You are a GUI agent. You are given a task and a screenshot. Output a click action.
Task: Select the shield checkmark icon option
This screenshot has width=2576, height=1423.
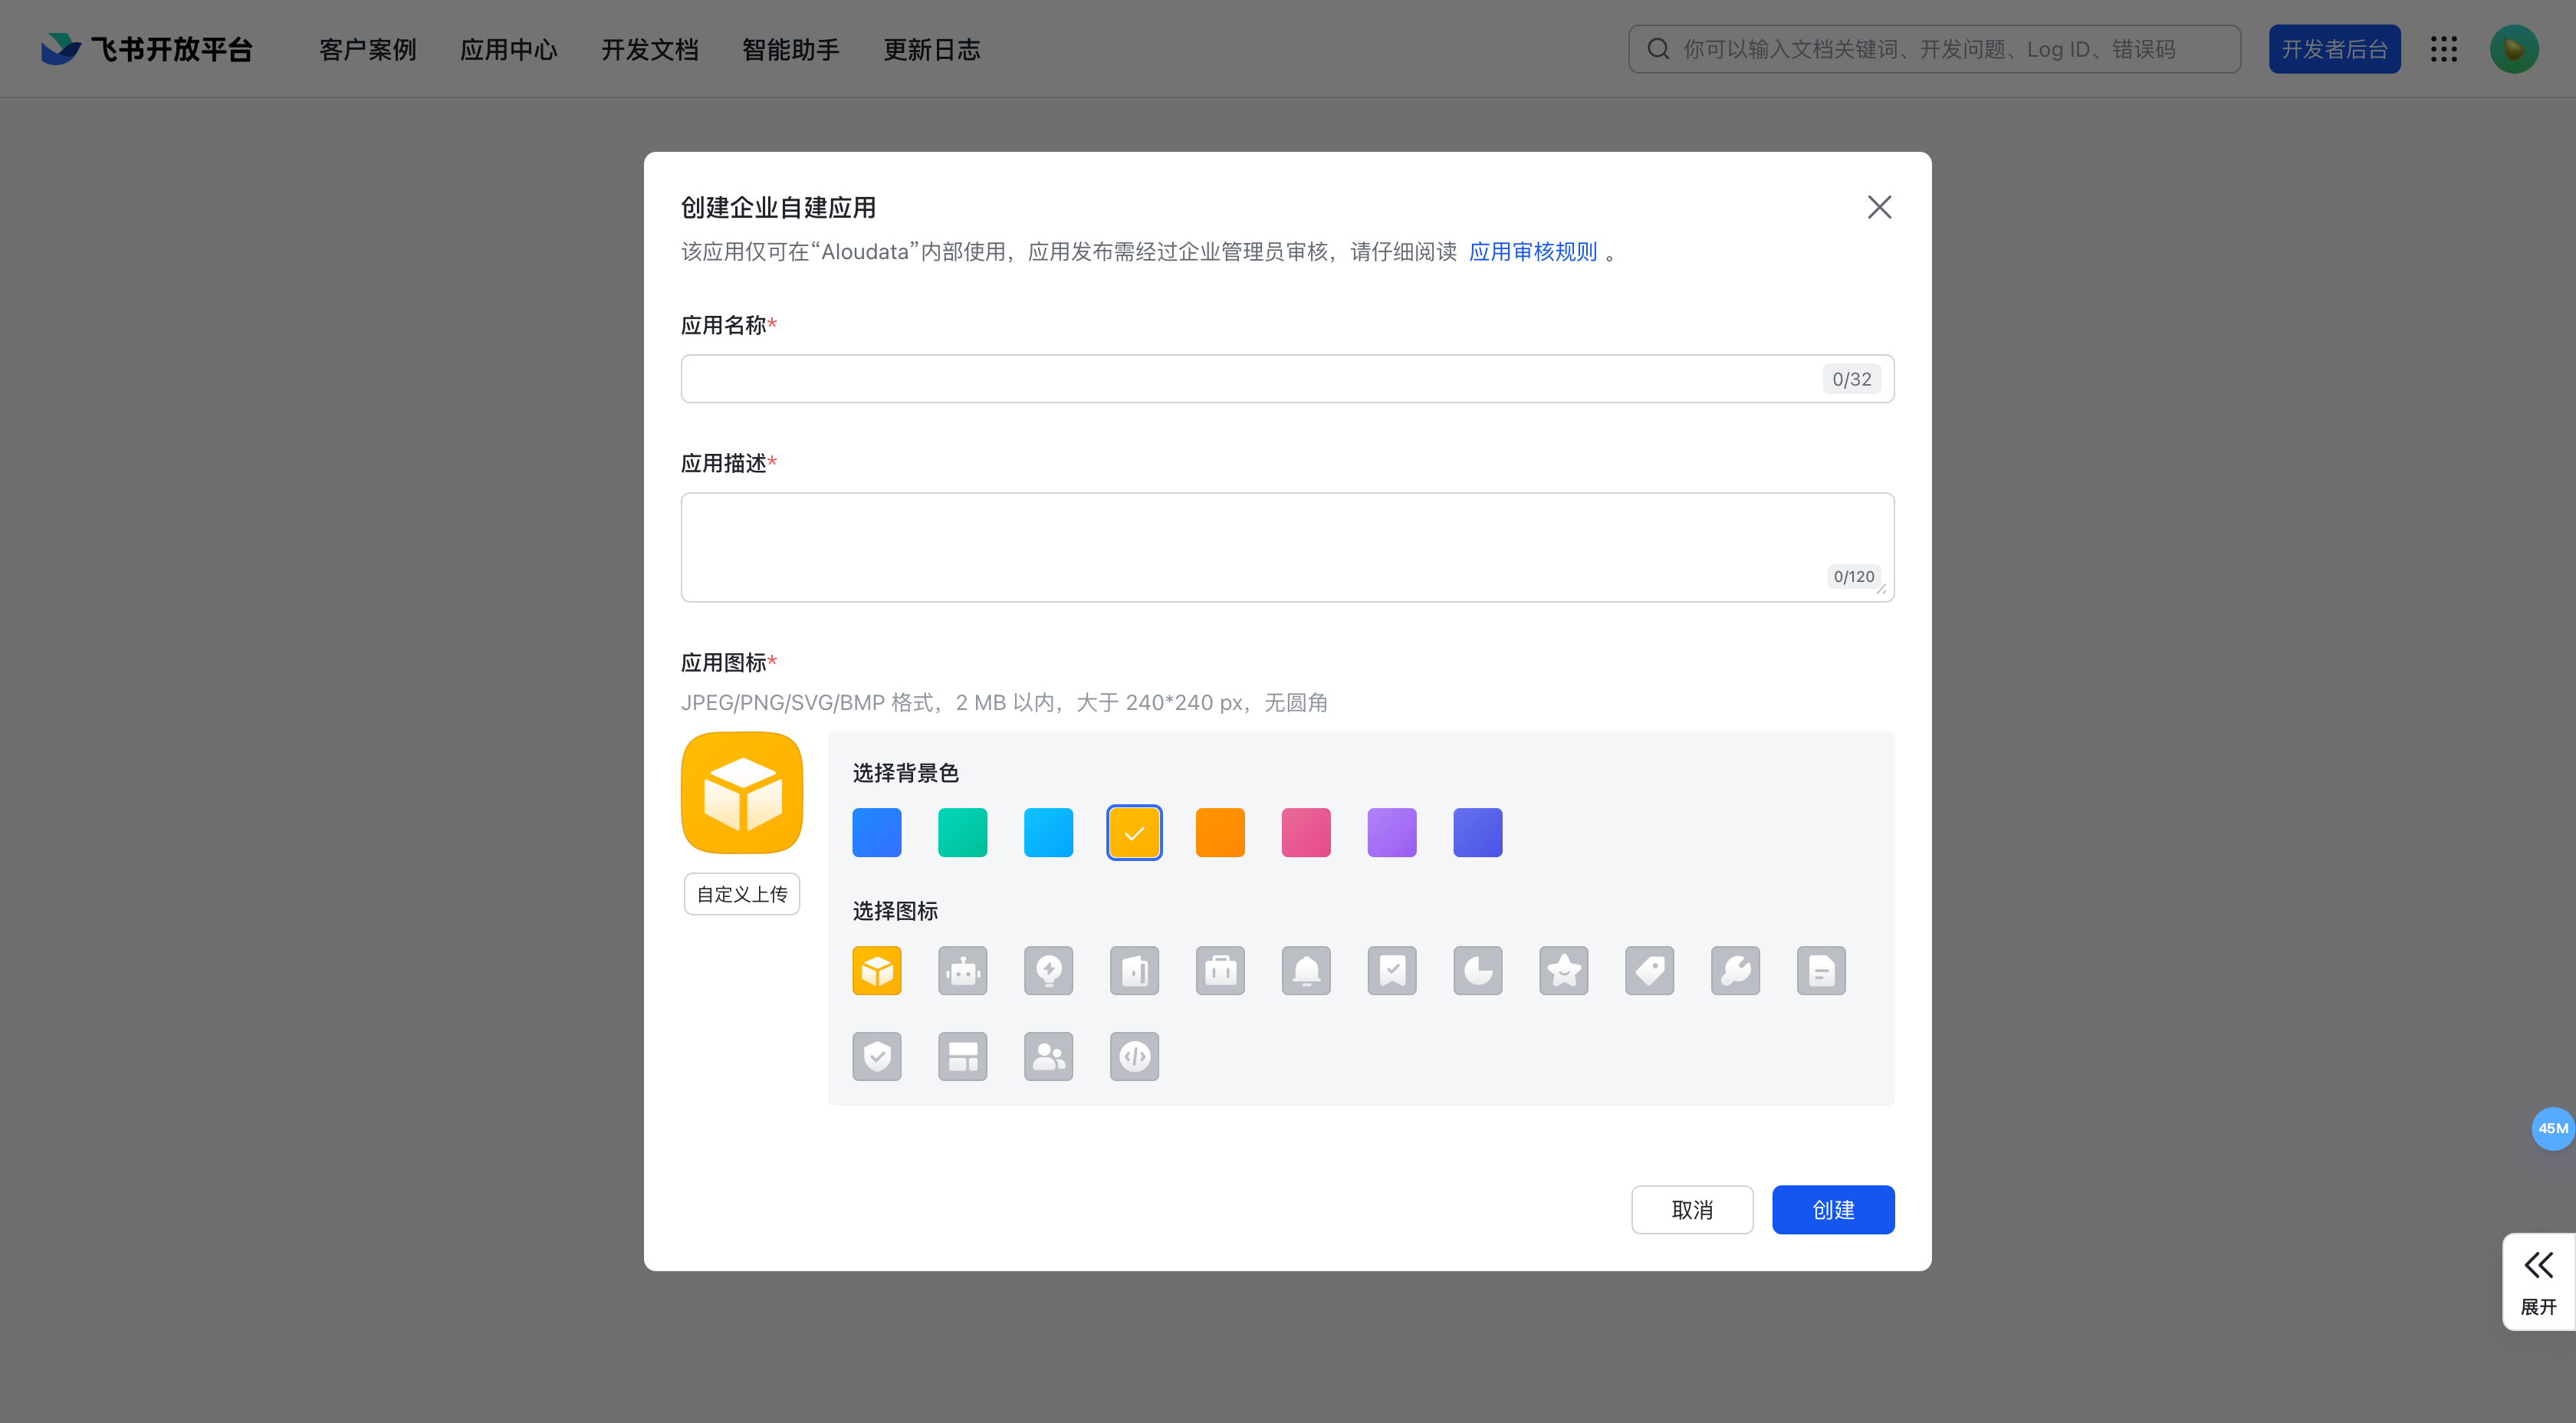[877, 1056]
